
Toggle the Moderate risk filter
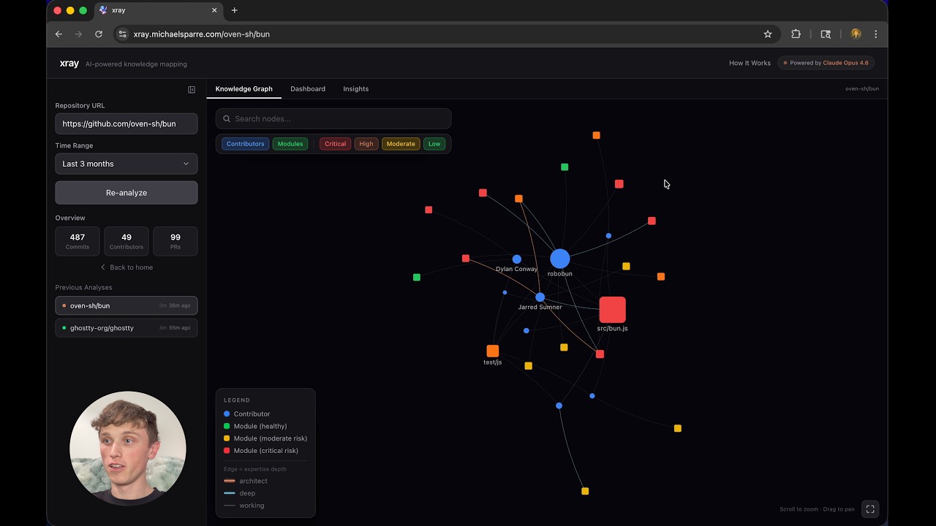pyautogui.click(x=401, y=144)
